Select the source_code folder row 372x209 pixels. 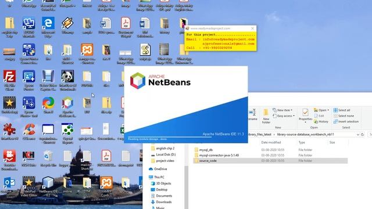click(x=270, y=161)
